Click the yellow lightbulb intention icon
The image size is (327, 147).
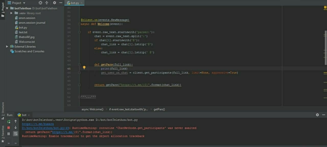point(84,68)
